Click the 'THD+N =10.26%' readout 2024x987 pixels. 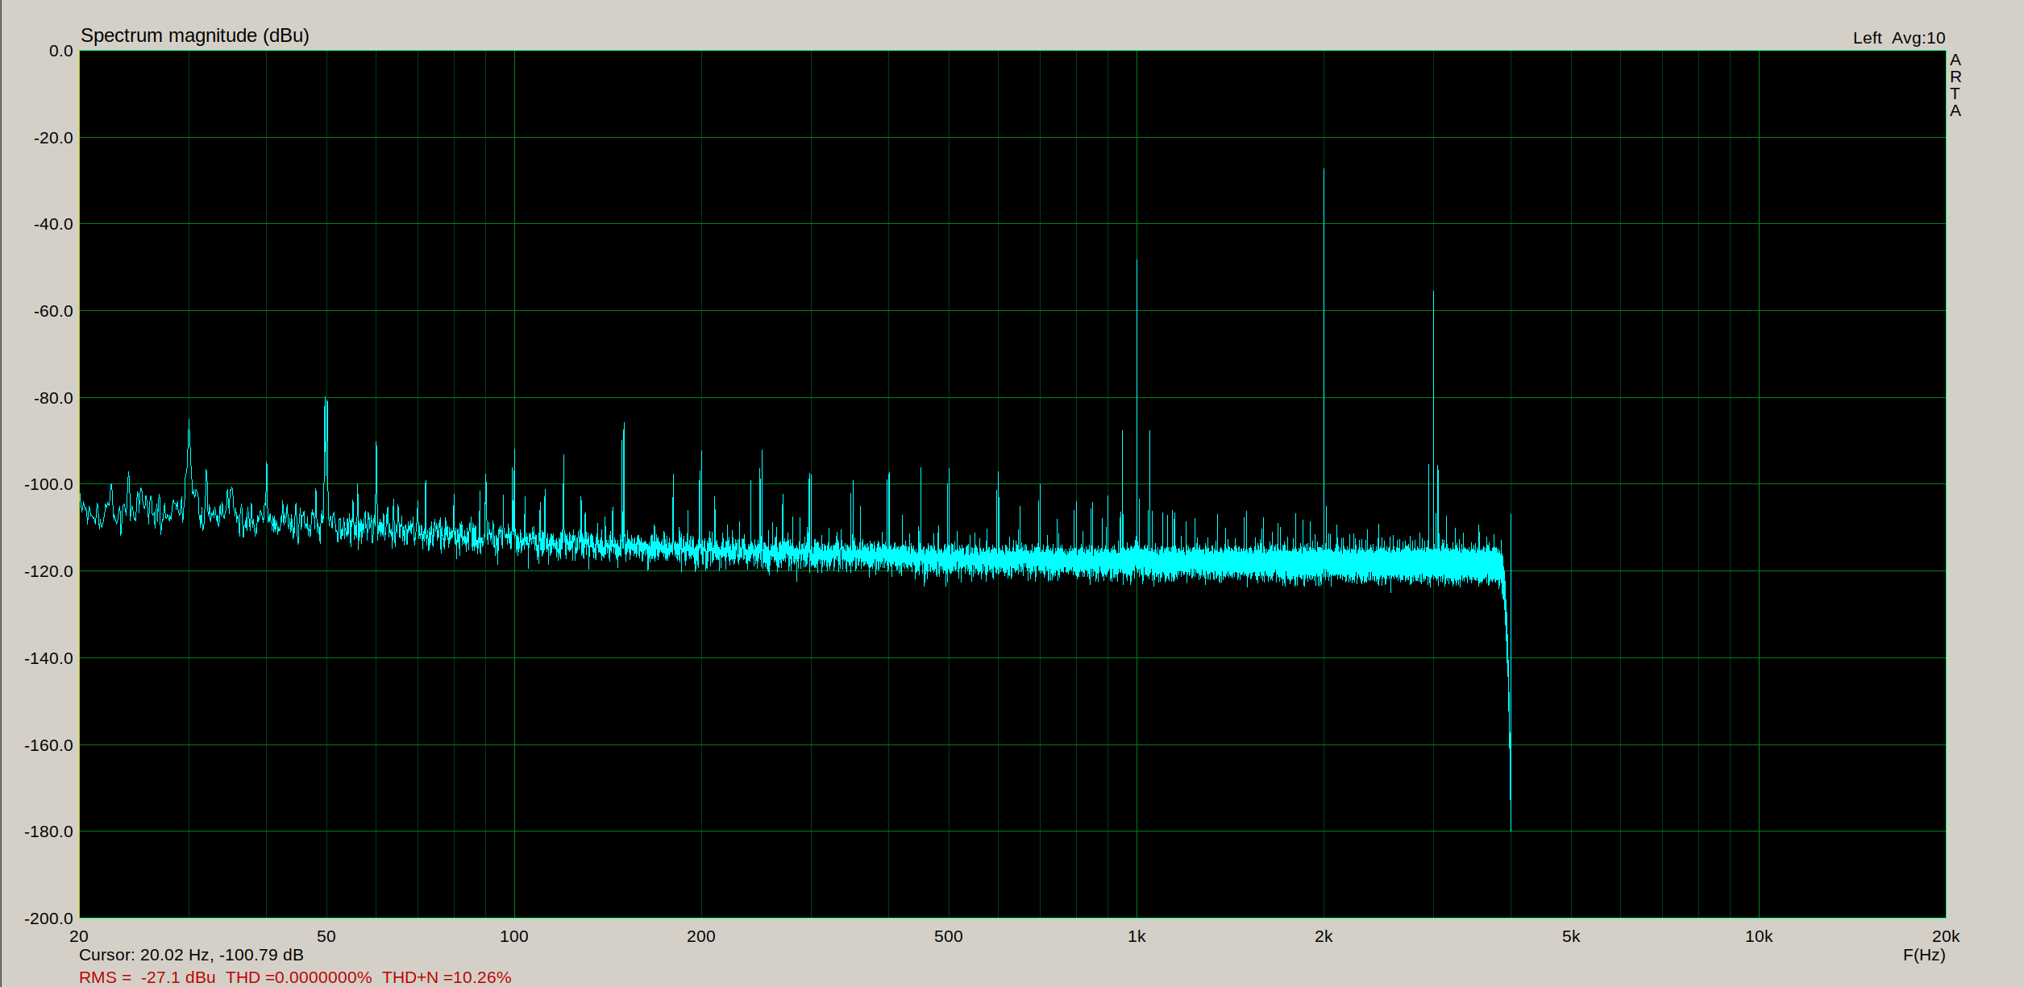click(447, 977)
